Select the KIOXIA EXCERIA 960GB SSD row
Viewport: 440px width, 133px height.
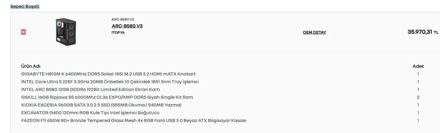(101, 105)
